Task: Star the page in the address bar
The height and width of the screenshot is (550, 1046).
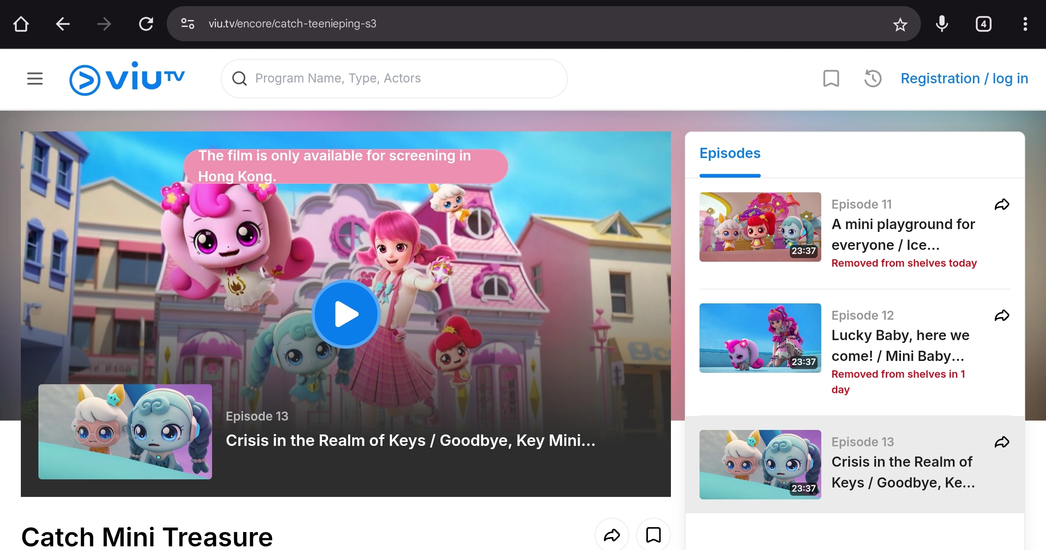Action: point(900,24)
